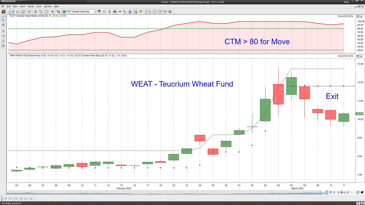365x205 pixels.
Task: Save the chart with diskette icon
Action: (23, 12)
